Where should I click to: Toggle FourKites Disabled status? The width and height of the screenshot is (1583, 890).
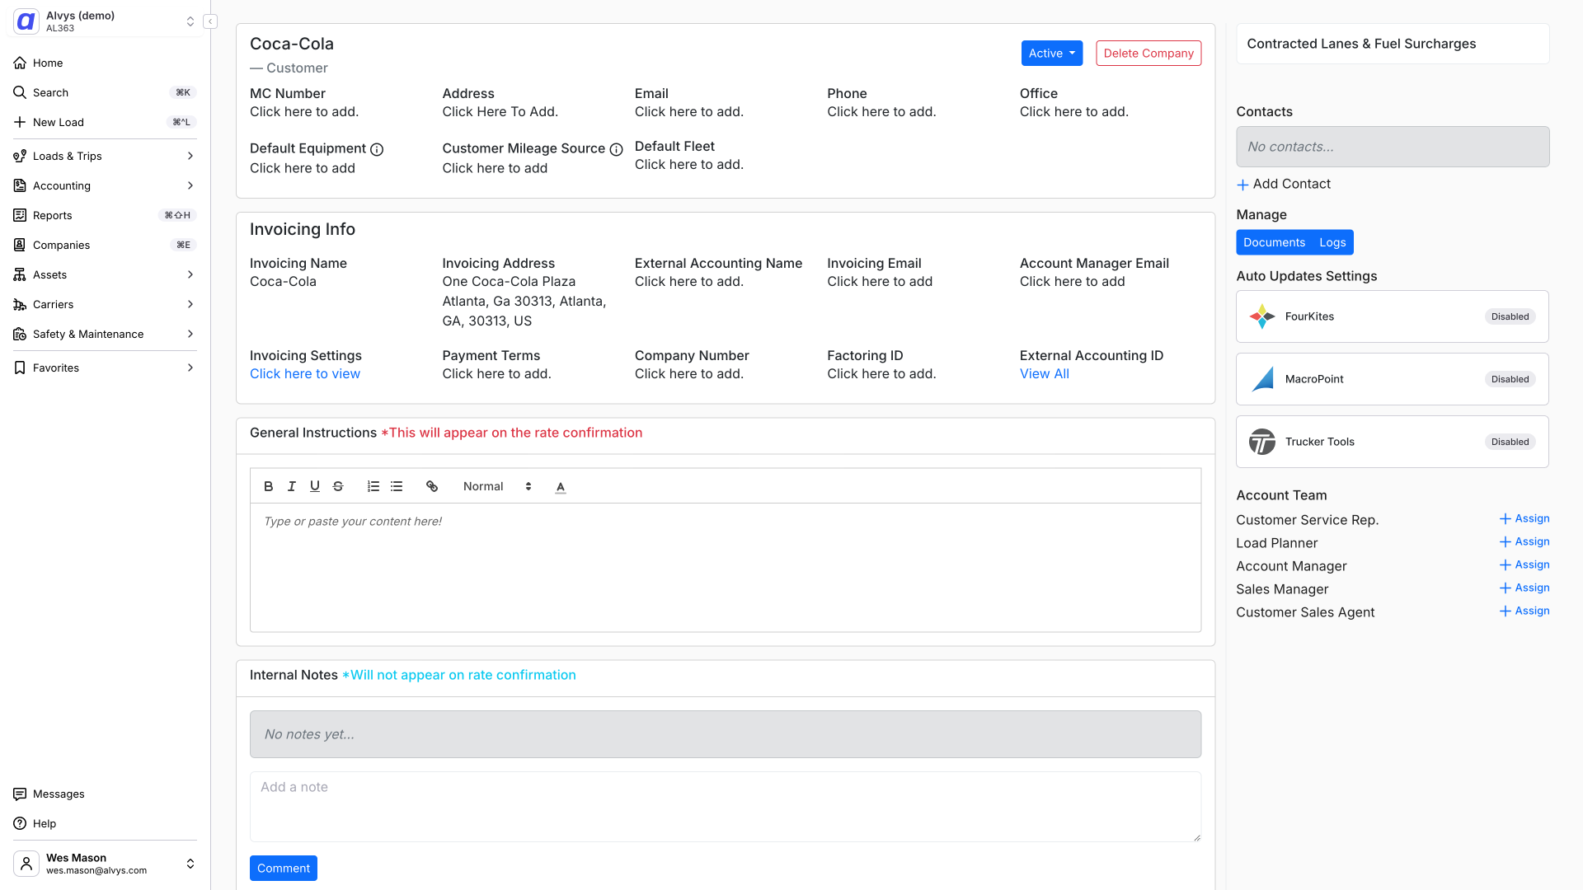[x=1510, y=316]
